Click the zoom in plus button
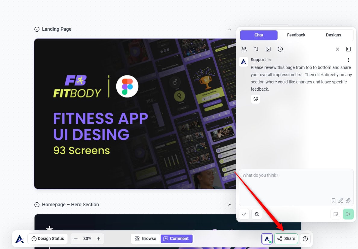 pyautogui.click(x=99, y=238)
